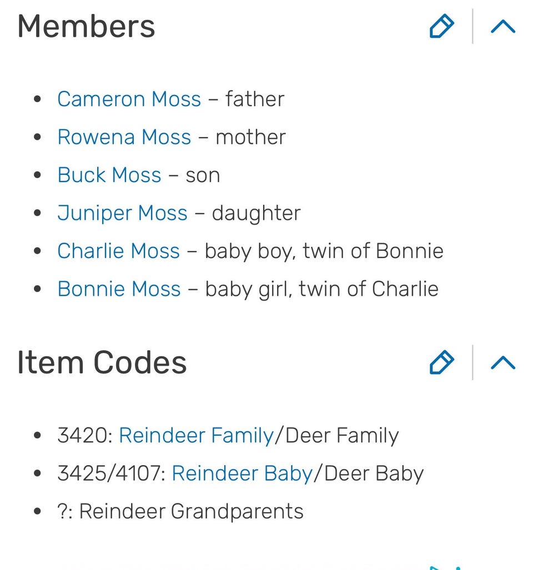The image size is (533, 570).
Task: Visit the Juniper Moss link
Action: 122,213
